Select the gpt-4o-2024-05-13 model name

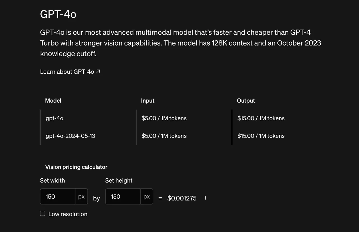click(x=70, y=136)
